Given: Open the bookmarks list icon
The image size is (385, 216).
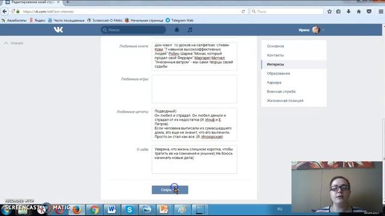Looking at the screenshot, I should (x=338, y=11).
